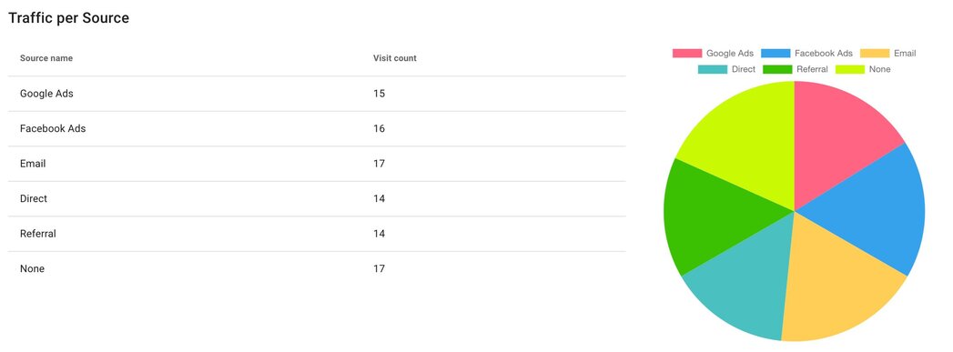The height and width of the screenshot is (352, 953).
Task: Toggle the Google Ads legend swatch
Action: (686, 54)
